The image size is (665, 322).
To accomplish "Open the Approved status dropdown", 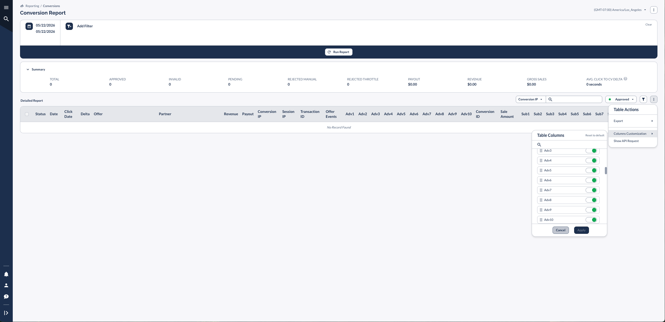I will click(621, 99).
